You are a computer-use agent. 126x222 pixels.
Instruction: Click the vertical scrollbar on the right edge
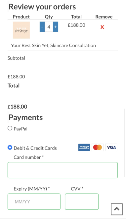click(x=125, y=143)
